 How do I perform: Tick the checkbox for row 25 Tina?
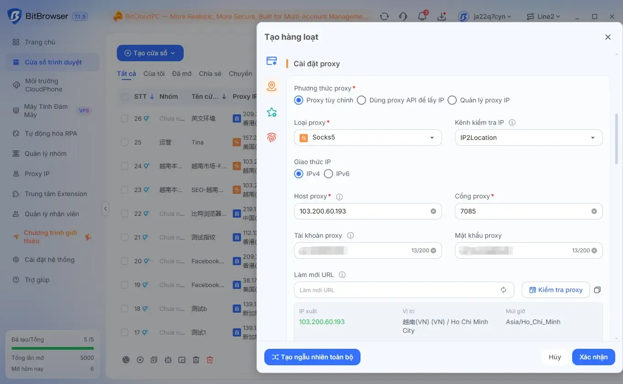point(125,142)
